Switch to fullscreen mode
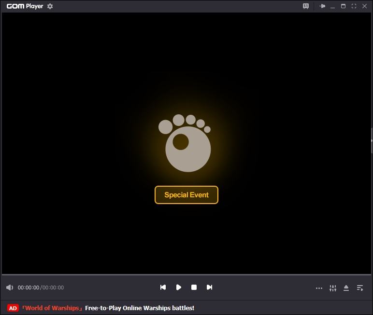Image resolution: width=373 pixels, height=315 pixels. [x=354, y=6]
